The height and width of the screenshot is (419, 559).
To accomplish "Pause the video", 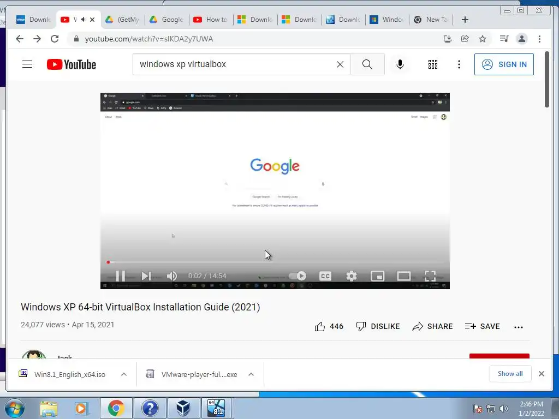I will point(121,276).
